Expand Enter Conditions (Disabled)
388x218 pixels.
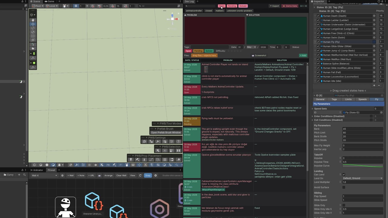coord(313,116)
